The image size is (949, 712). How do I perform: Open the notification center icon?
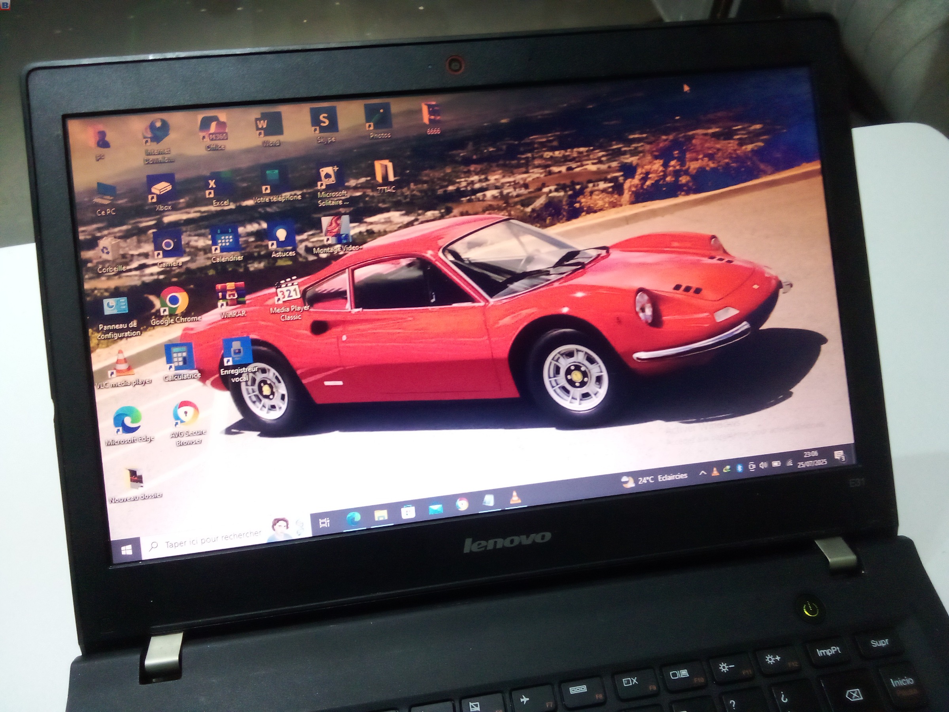839,456
